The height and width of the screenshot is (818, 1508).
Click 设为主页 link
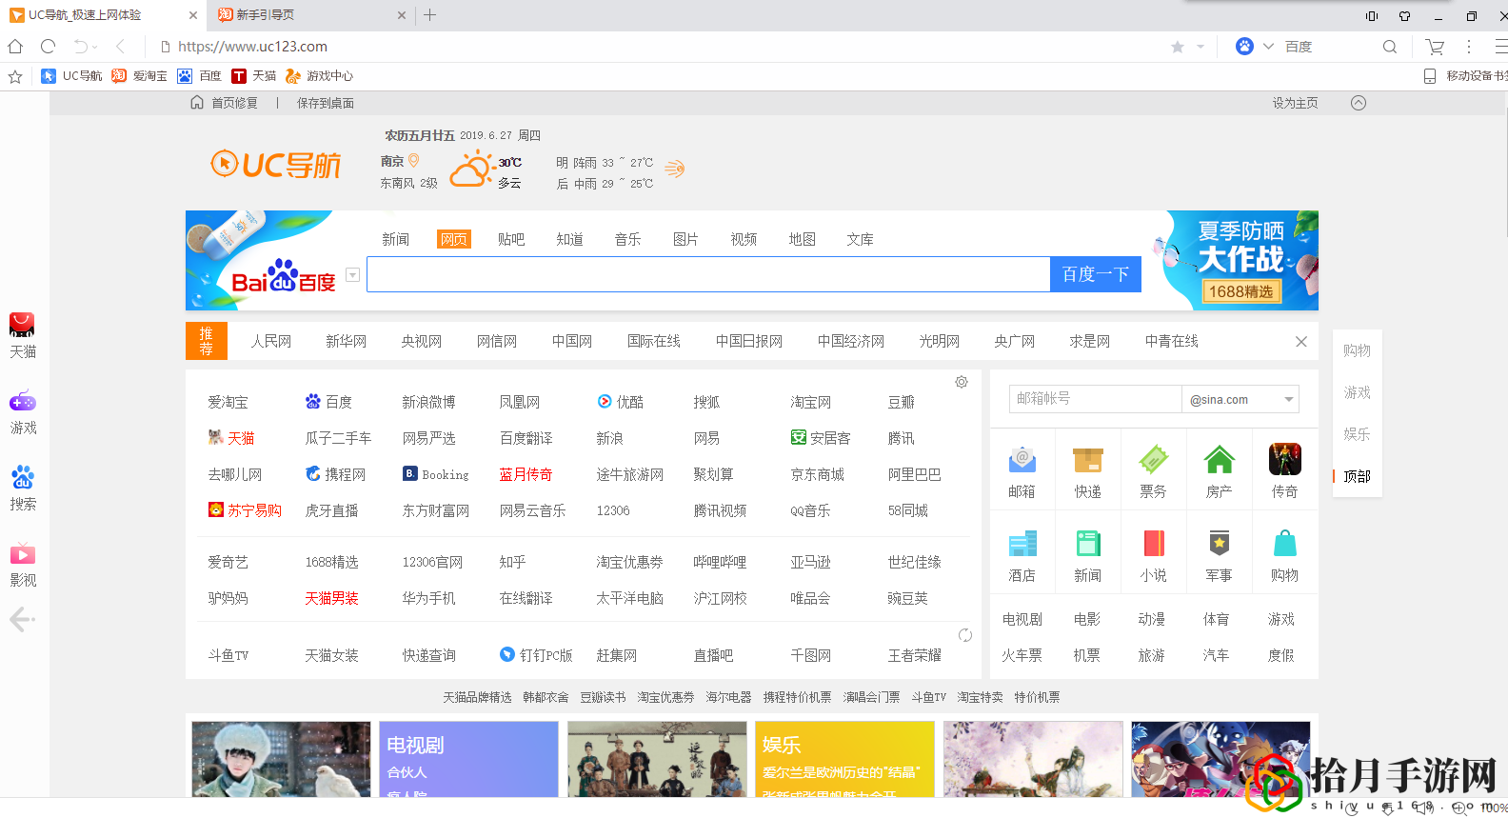[1296, 103]
